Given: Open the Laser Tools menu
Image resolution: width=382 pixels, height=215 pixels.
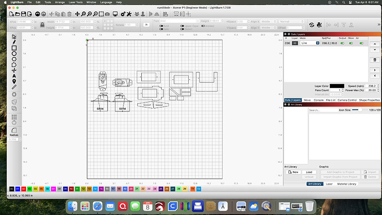Looking at the screenshot, I should pyautogui.click(x=75, y=2).
